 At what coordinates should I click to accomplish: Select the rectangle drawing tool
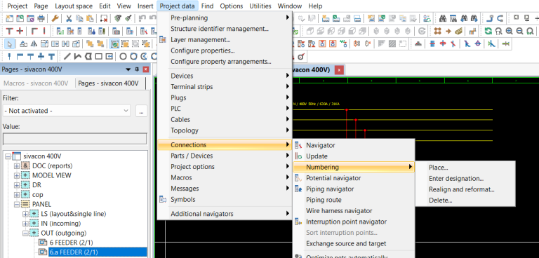pyautogui.click(x=99, y=56)
